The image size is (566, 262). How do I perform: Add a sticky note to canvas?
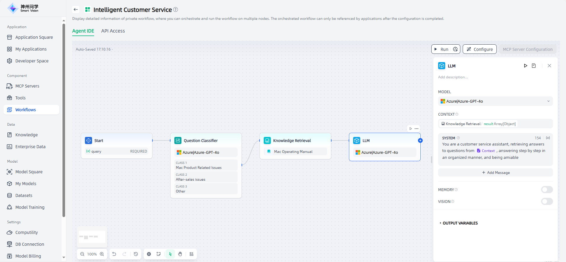tap(159, 254)
